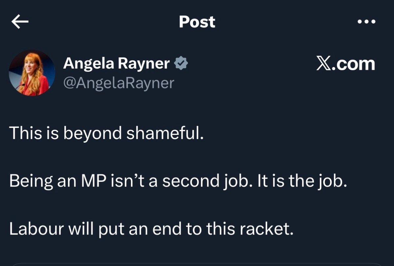Viewport: 394px width, 266px height.
Task: Click the Post header title
Action: click(x=197, y=22)
